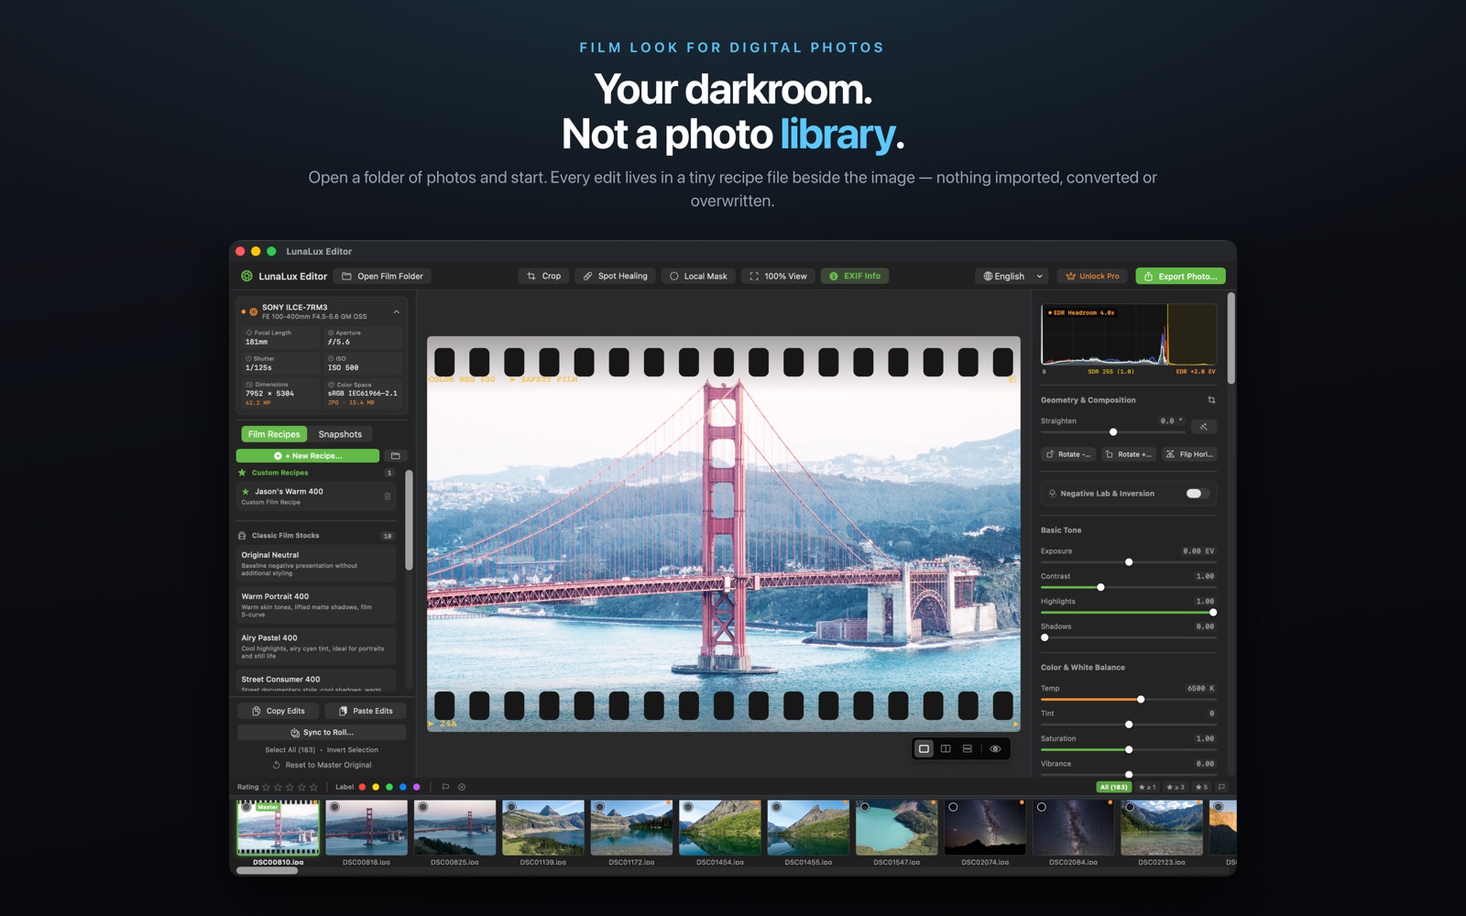Screen dimensions: 1466x916
Task: Set rating to the first star
Action: coord(267,787)
